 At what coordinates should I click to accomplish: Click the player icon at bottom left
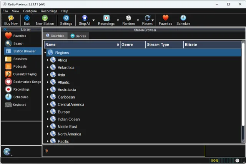(x=7, y=152)
